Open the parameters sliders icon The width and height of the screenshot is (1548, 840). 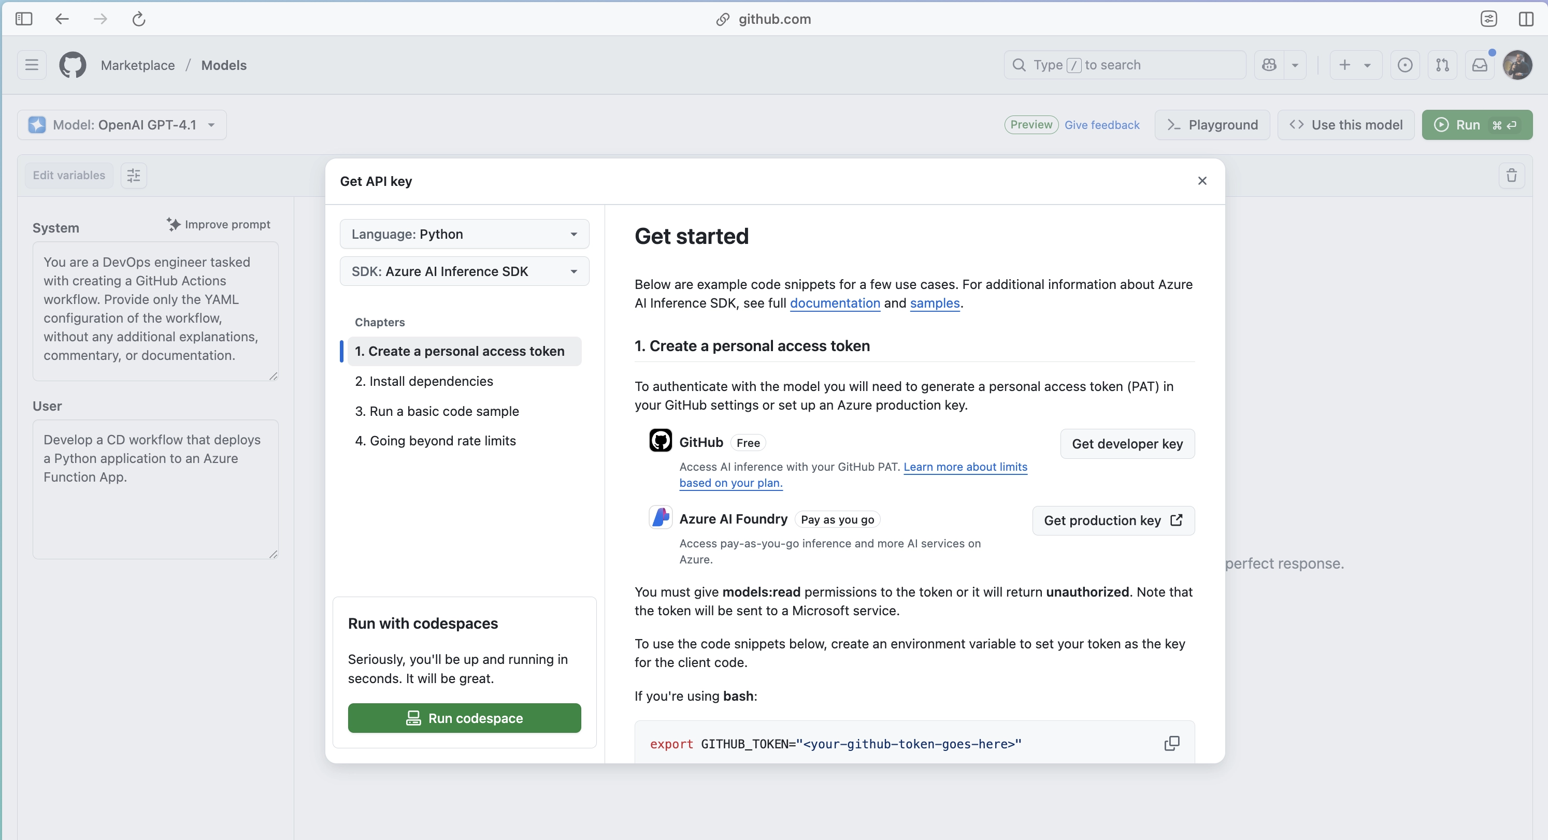point(134,176)
